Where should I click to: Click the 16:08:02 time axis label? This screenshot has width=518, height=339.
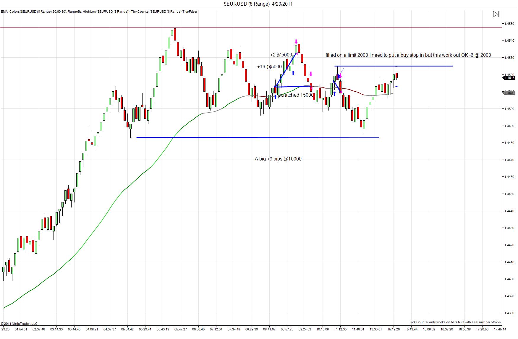click(429, 329)
